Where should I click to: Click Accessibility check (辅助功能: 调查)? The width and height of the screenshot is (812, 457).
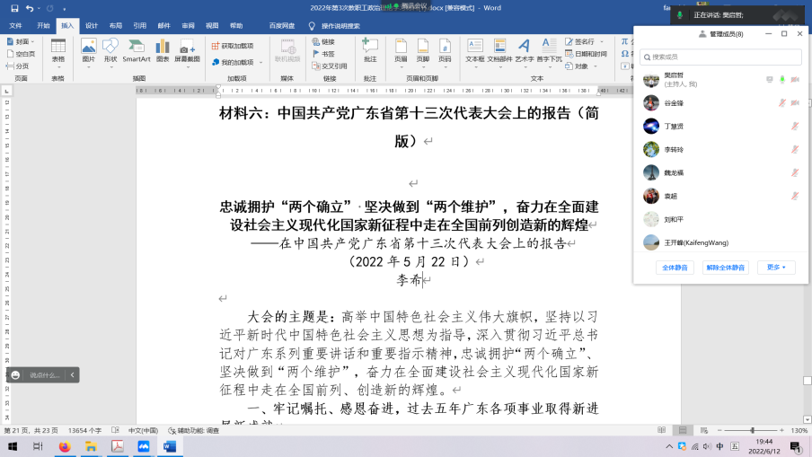(x=194, y=430)
